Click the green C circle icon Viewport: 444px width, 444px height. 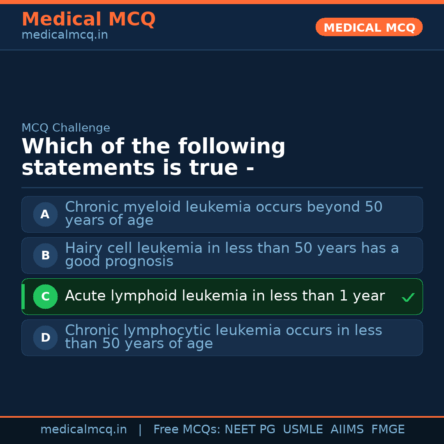tap(45, 296)
